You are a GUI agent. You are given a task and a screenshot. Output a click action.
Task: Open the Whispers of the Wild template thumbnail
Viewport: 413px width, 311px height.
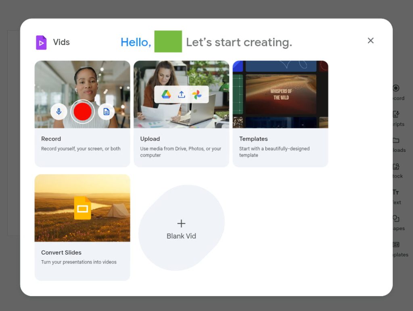pos(281,95)
